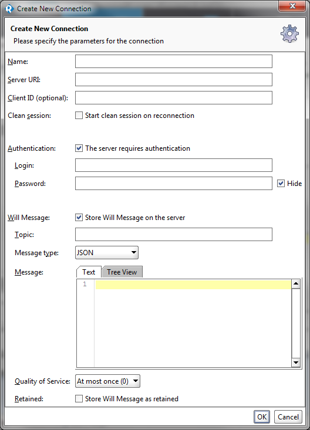
Task: Switch to the Tree View tab
Action: click(x=122, y=272)
